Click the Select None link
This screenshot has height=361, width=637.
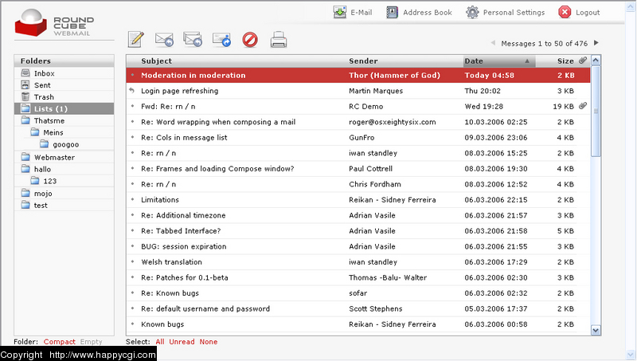209,342
